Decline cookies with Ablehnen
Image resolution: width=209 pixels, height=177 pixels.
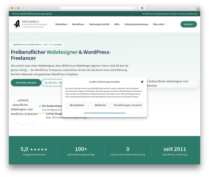pos(100,105)
